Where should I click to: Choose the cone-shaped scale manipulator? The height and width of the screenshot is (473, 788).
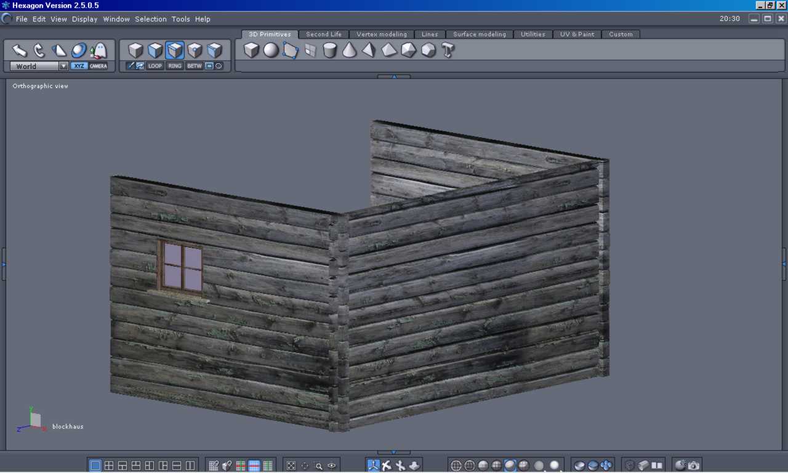click(x=59, y=51)
